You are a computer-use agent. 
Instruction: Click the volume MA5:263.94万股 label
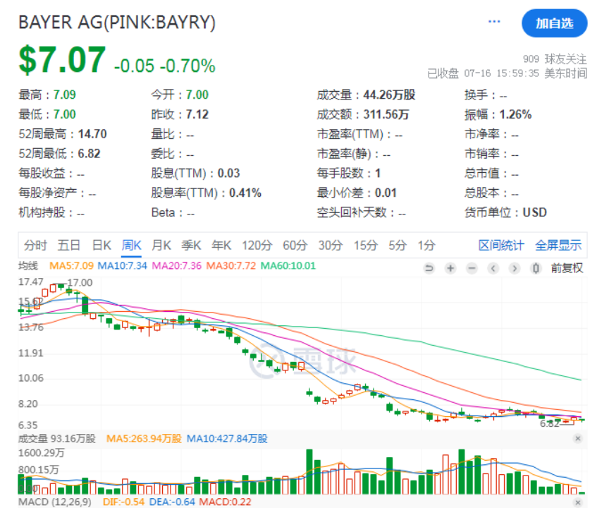(144, 438)
